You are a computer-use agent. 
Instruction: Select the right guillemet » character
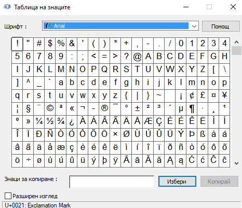(28, 122)
